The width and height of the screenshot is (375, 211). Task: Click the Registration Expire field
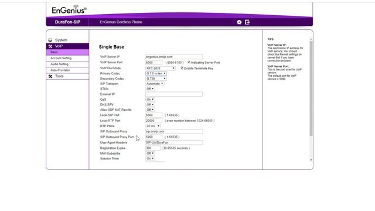(x=153, y=148)
